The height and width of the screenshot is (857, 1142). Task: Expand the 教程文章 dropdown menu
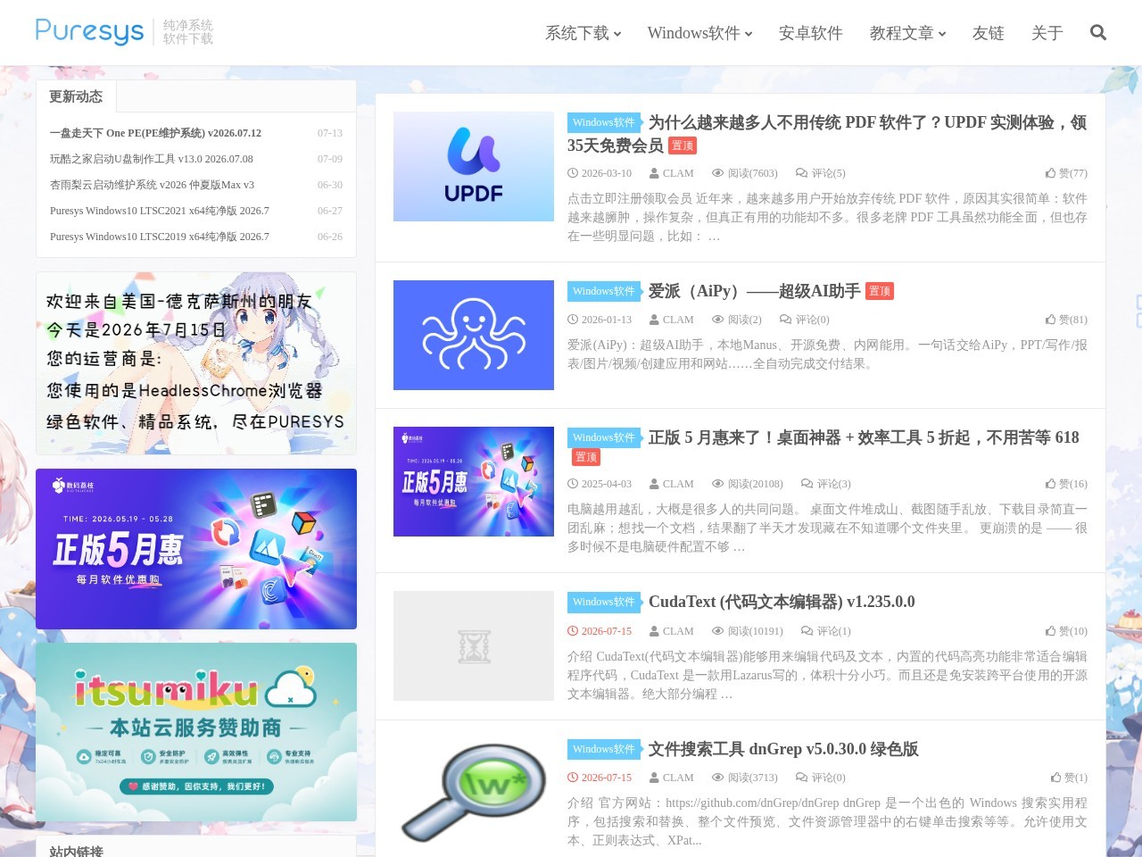click(908, 33)
